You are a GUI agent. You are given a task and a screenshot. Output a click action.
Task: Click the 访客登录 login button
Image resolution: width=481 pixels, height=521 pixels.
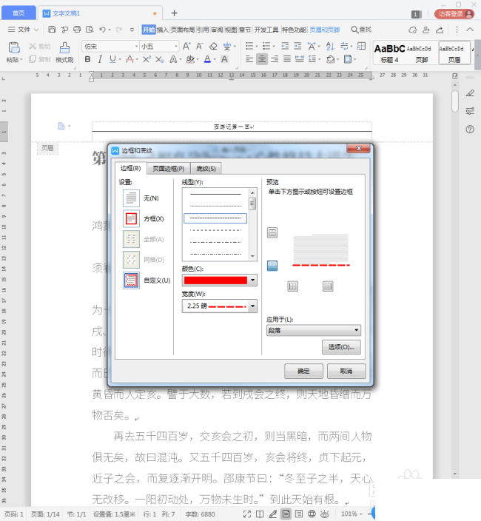(454, 13)
